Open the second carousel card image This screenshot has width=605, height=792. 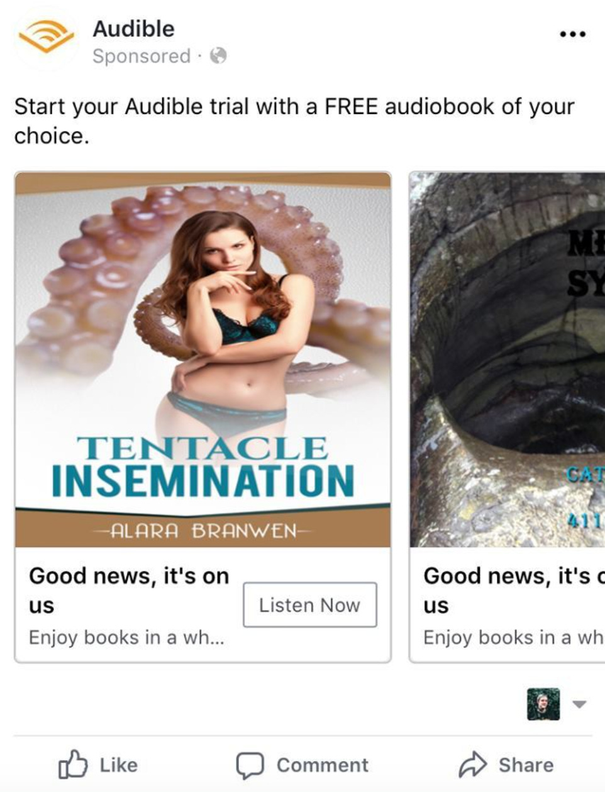point(507,359)
